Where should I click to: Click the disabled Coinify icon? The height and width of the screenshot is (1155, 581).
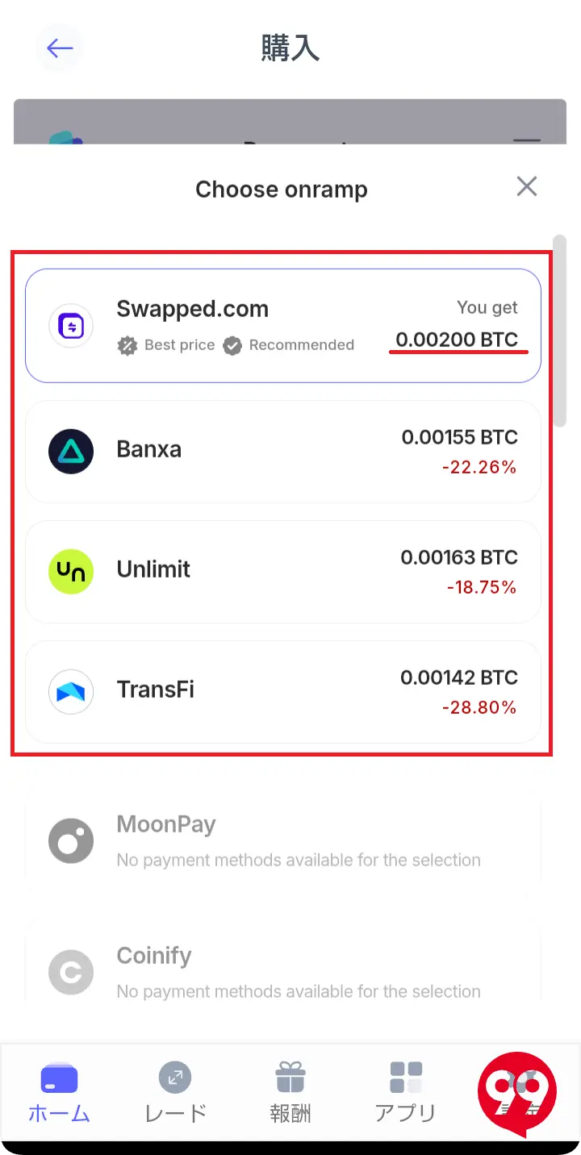[71, 972]
